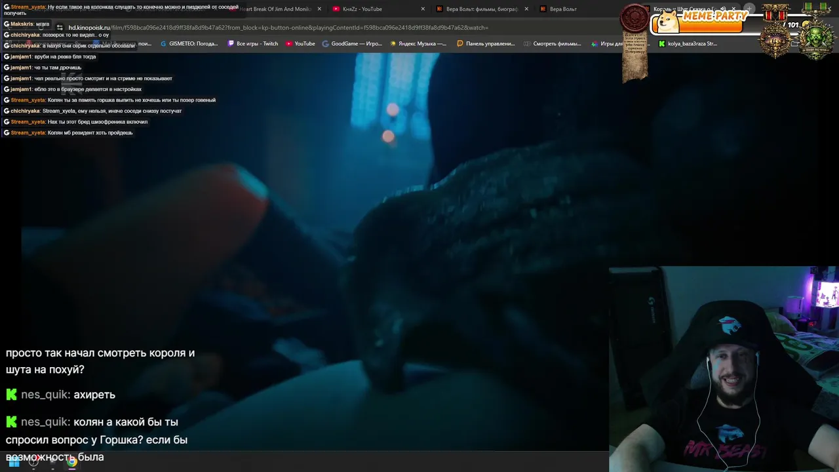Open the Все игры - Twitch bookmark
839x472 pixels.
coord(252,44)
